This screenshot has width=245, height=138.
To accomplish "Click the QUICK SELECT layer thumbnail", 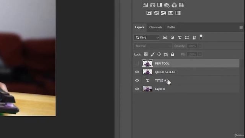I will coord(147,72).
